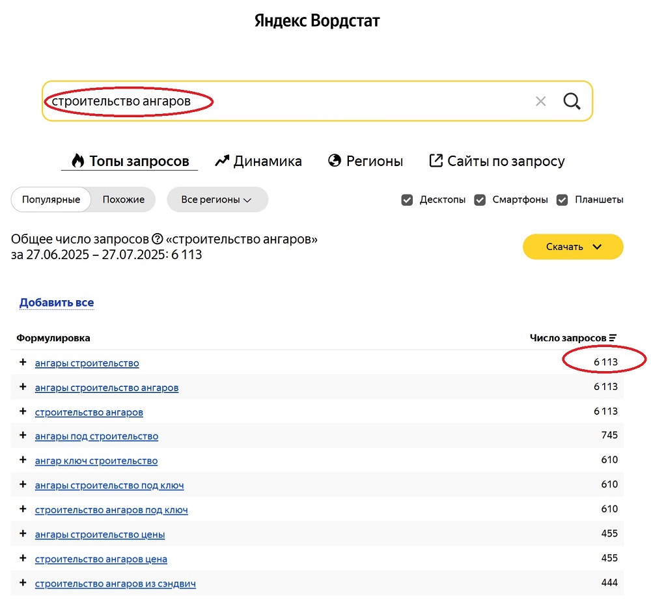The width and height of the screenshot is (651, 599).
Task: Open 'ангары строительство' query link
Action: 87,363
